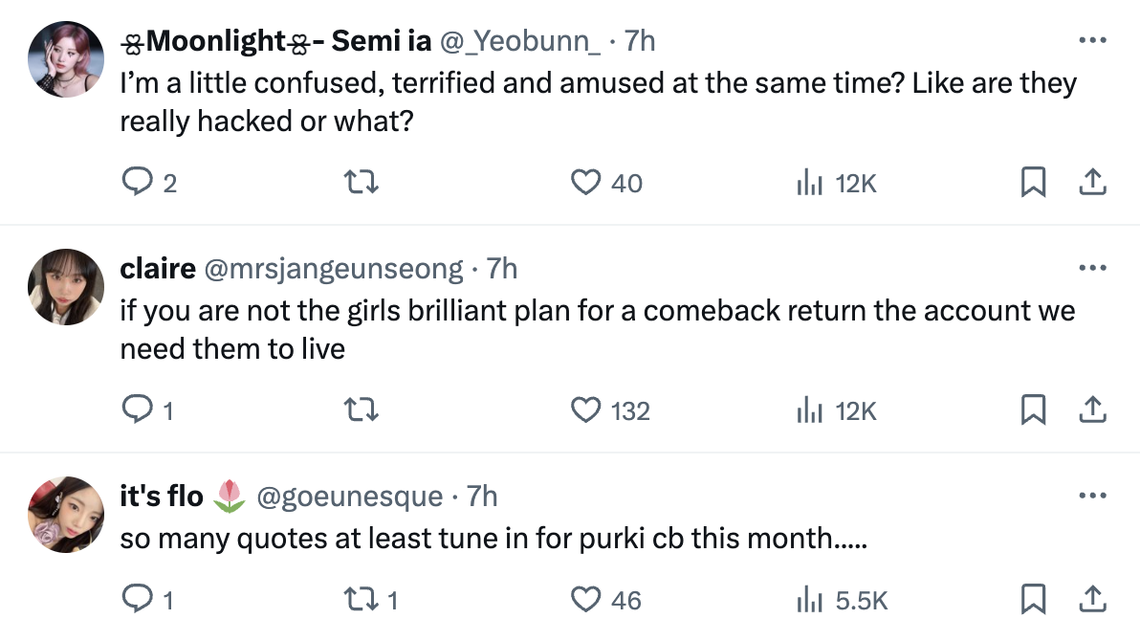Open the more menu on claire's tweet
Screen dimensions: 1140x641
coord(1091,269)
